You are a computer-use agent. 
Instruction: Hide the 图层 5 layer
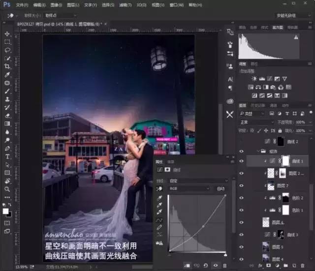coord(242,247)
